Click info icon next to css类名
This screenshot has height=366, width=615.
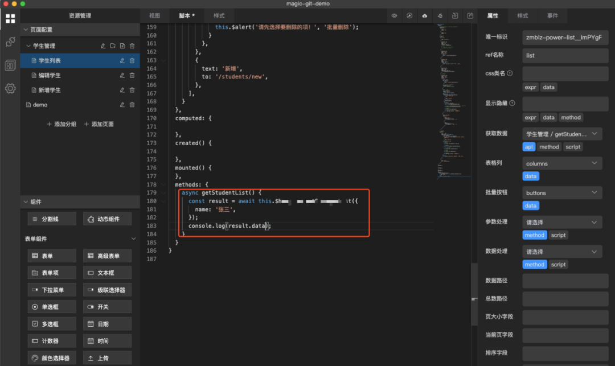click(x=510, y=73)
